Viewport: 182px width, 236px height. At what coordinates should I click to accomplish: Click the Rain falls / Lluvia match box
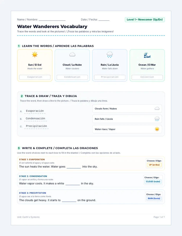coord(127,119)
